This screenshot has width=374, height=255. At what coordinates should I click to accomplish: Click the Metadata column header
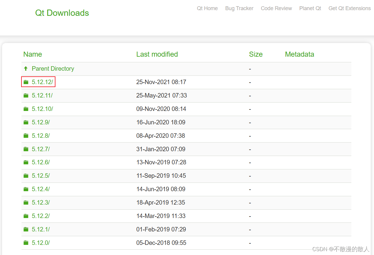click(x=299, y=54)
